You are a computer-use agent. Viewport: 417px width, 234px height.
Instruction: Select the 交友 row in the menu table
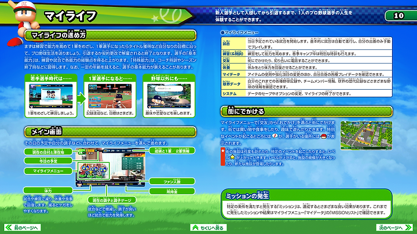pyautogui.click(x=306, y=60)
